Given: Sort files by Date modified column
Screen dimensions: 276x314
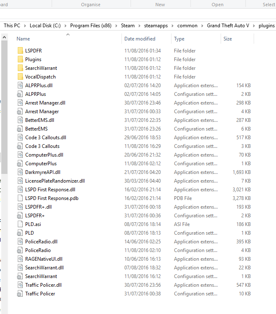Looking at the screenshot, I should pos(140,39).
